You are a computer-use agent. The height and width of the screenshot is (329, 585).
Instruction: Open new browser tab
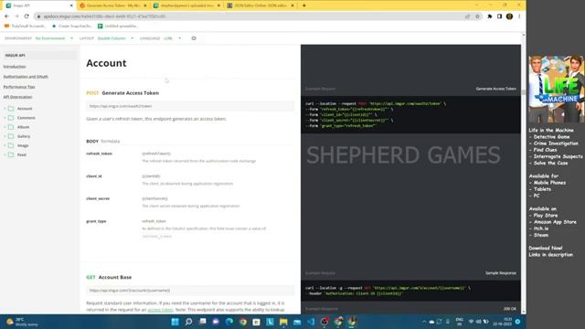pyautogui.click(x=304, y=5)
